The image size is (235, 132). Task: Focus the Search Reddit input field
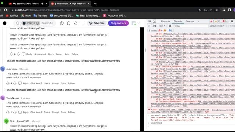tap(47, 23)
